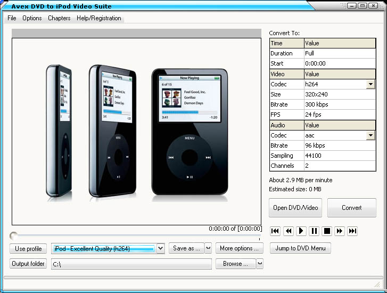387x293 pixels.
Task: Skip to the beginning with the previous-track button
Action: (275, 231)
